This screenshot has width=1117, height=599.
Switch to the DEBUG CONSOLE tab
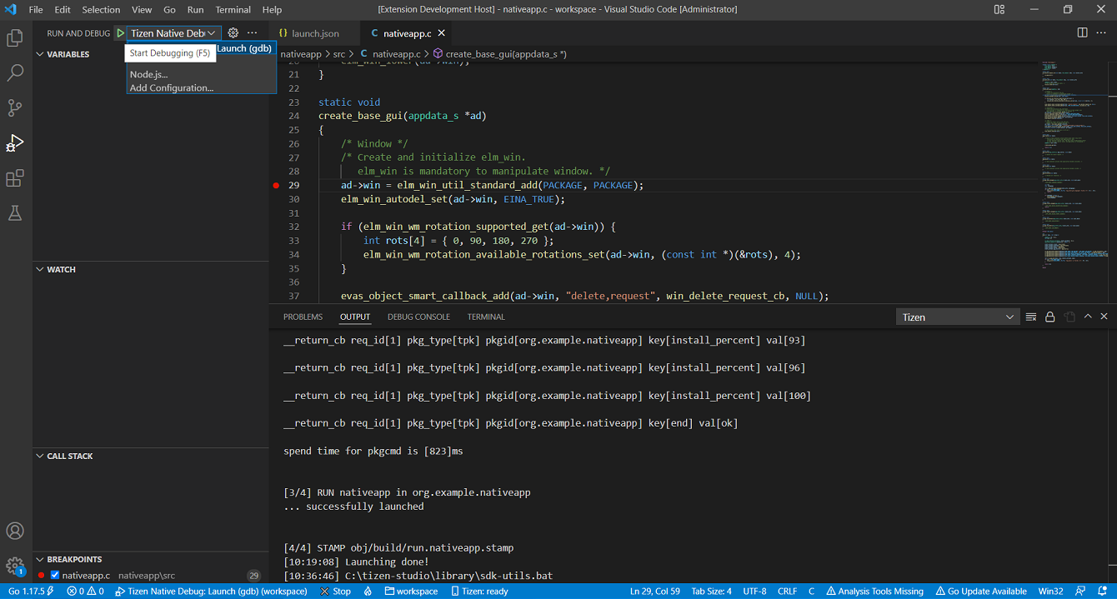click(418, 317)
